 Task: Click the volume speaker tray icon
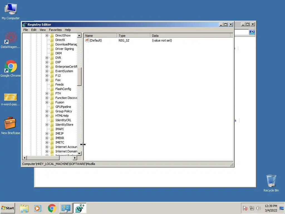(258, 208)
